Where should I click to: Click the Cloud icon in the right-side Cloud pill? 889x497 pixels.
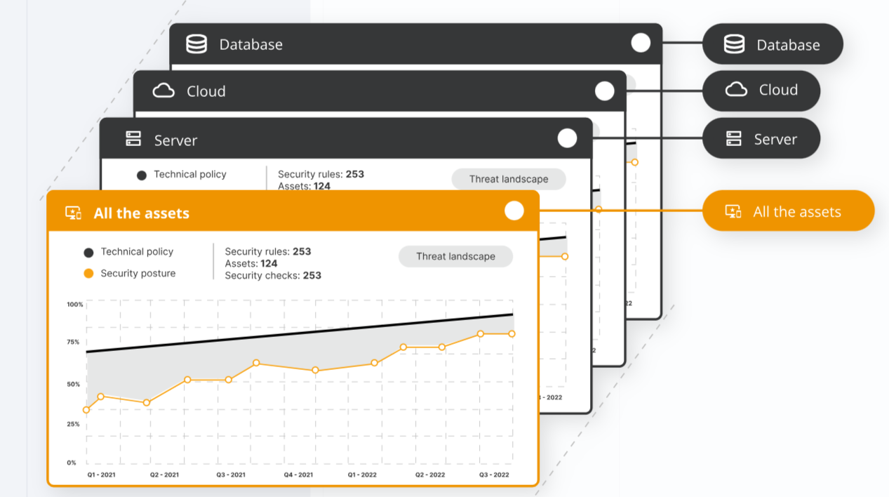tap(737, 91)
